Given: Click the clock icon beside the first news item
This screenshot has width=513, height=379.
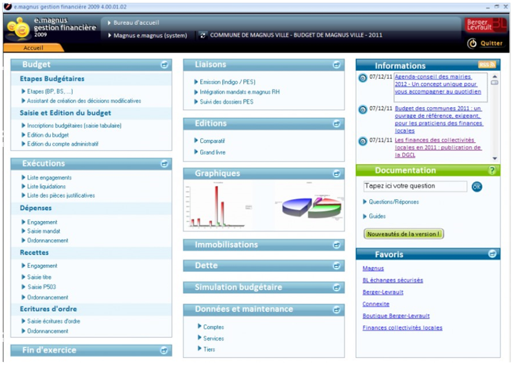Looking at the screenshot, I should pos(362,78).
